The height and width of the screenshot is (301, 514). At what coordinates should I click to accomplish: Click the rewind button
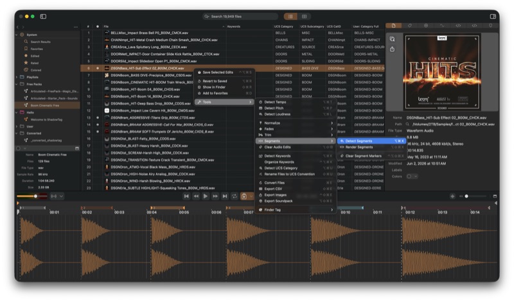[x=196, y=196]
